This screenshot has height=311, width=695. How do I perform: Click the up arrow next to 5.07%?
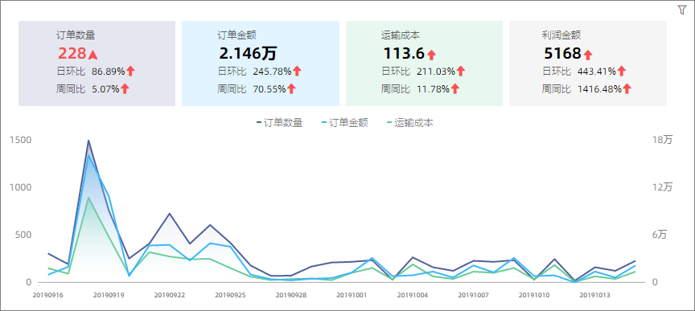coord(125,88)
